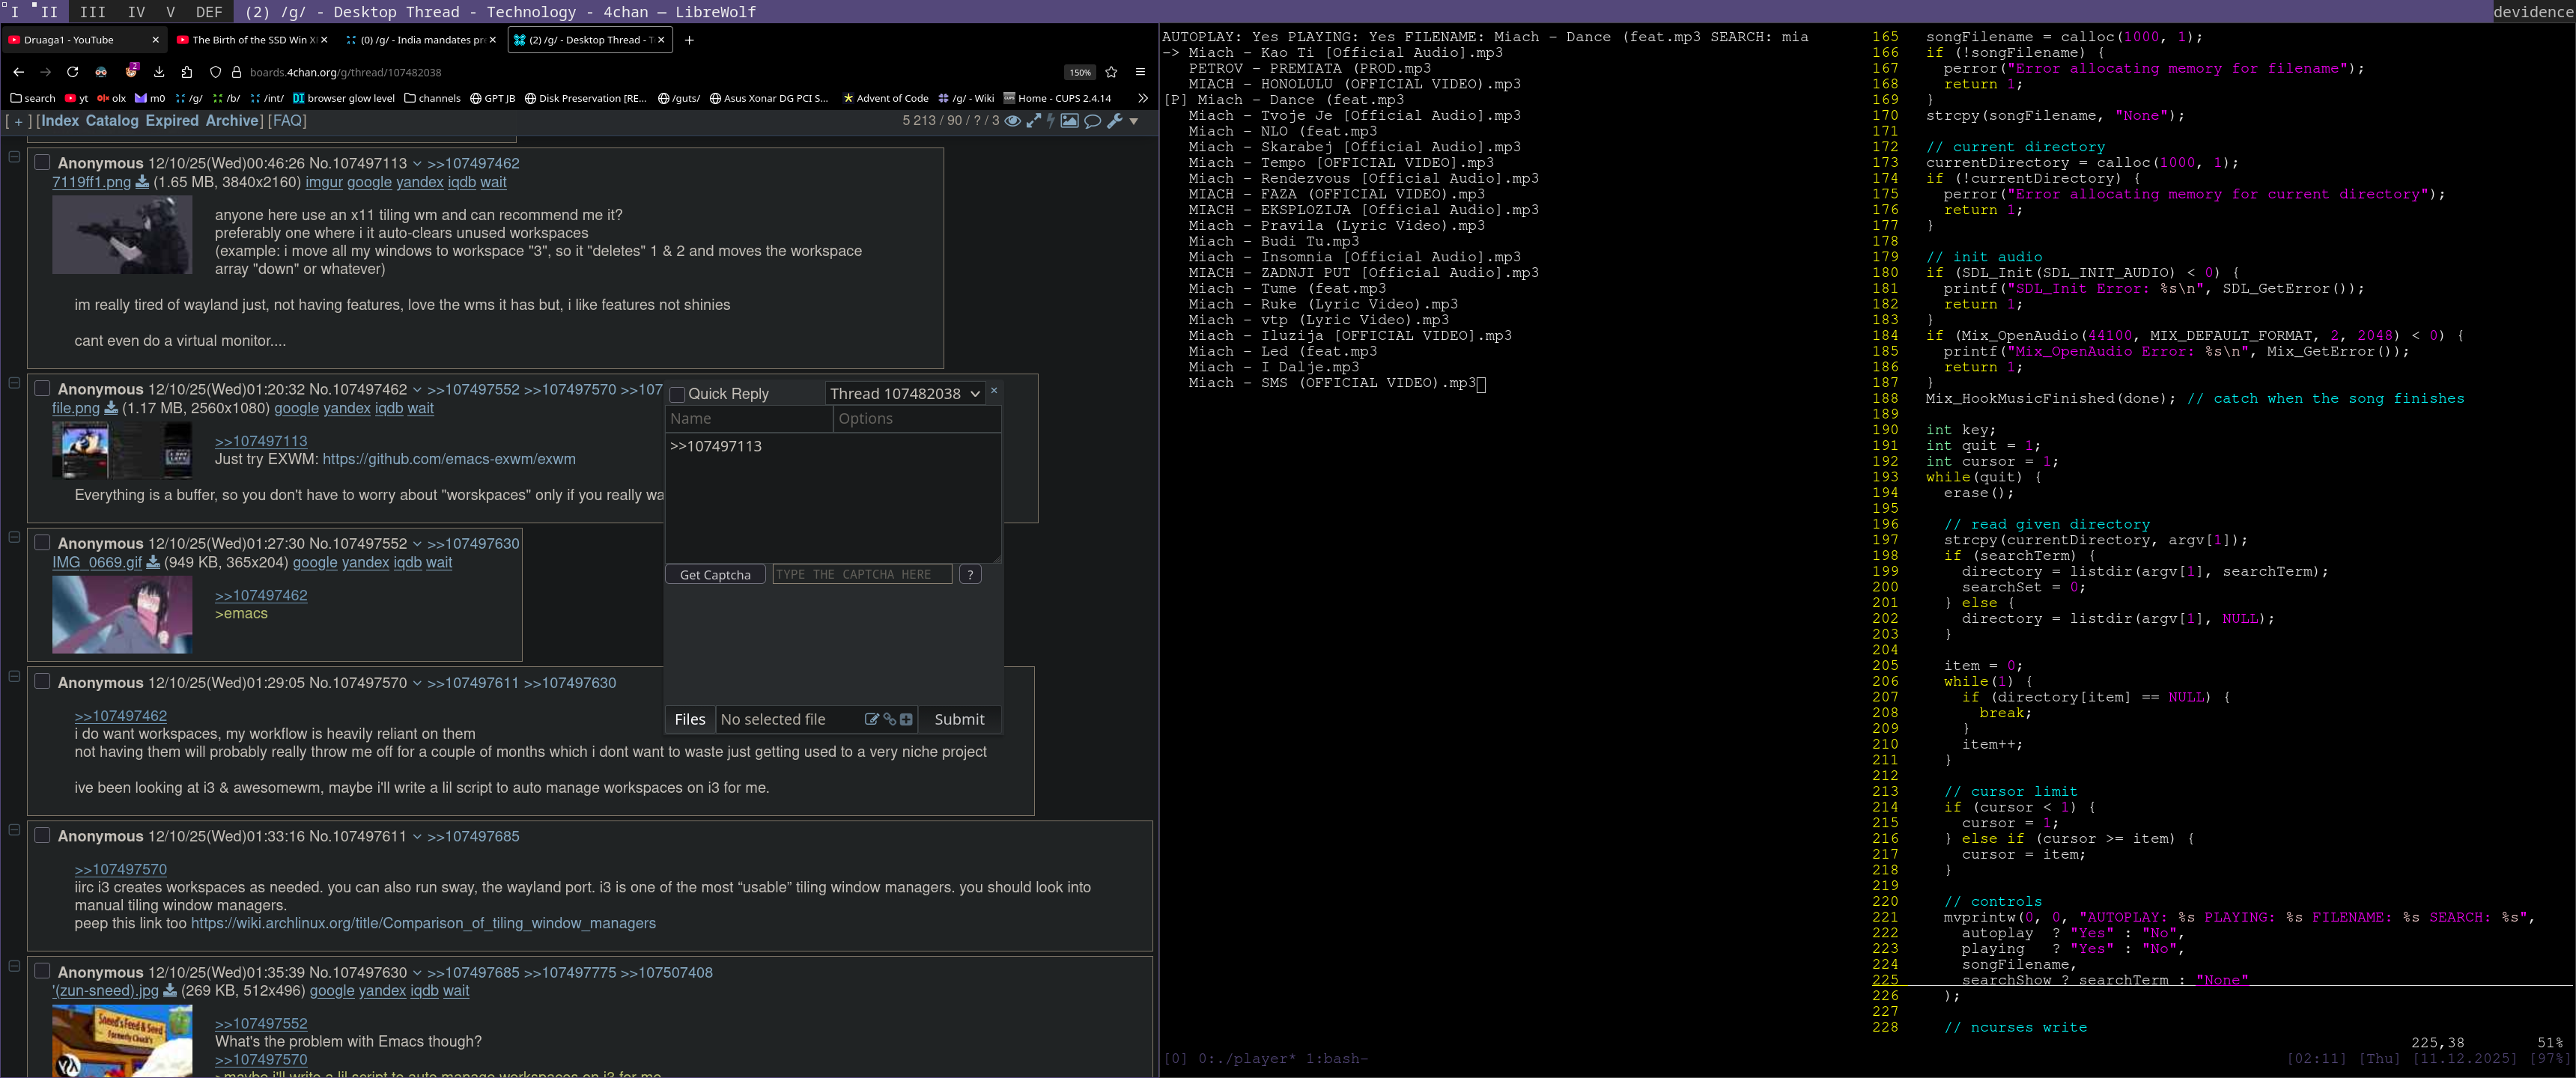2576x1078 pixels.
Task: Tick checkbox for post No.107497611
Action: 42,835
